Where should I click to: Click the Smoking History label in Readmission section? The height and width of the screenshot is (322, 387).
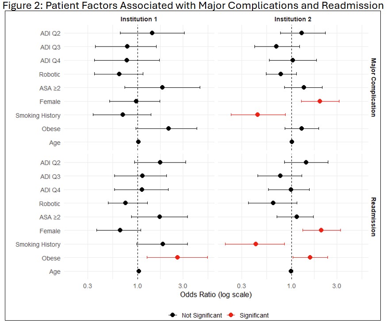click(38, 244)
